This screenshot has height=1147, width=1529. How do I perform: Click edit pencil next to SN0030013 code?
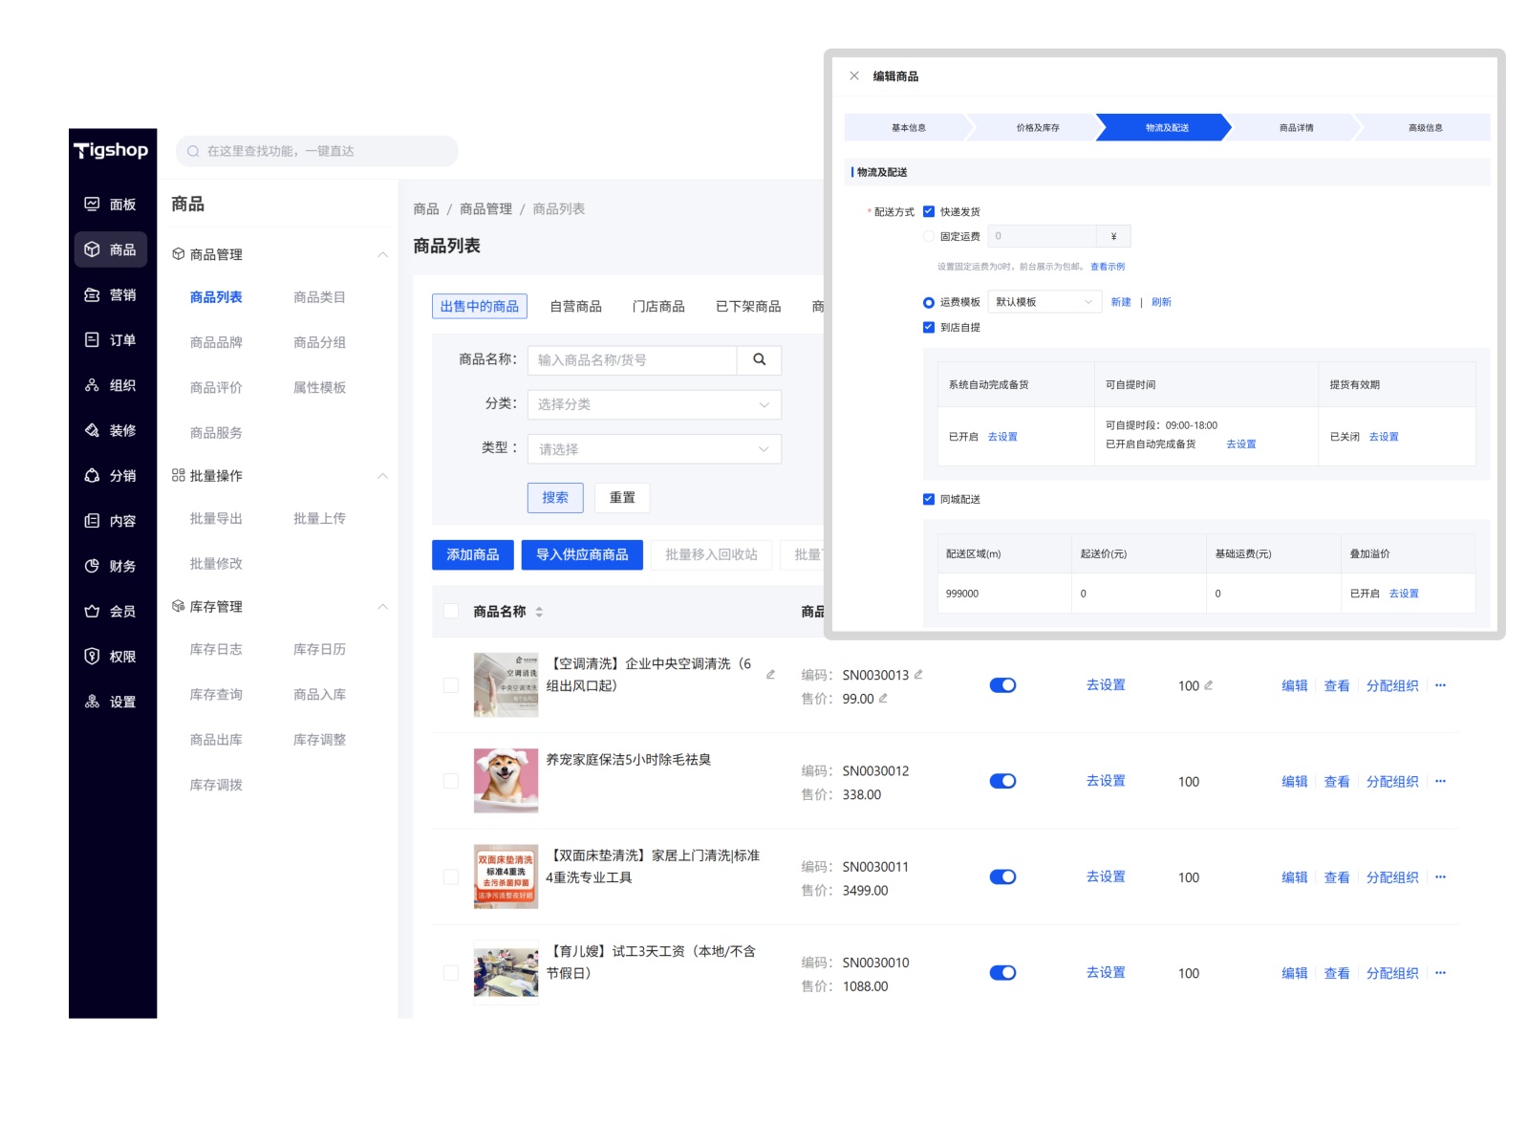[918, 675]
